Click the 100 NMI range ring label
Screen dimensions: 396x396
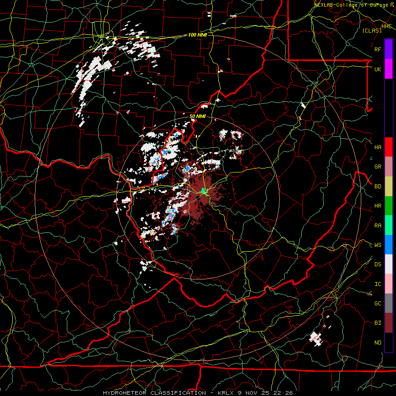198,35
